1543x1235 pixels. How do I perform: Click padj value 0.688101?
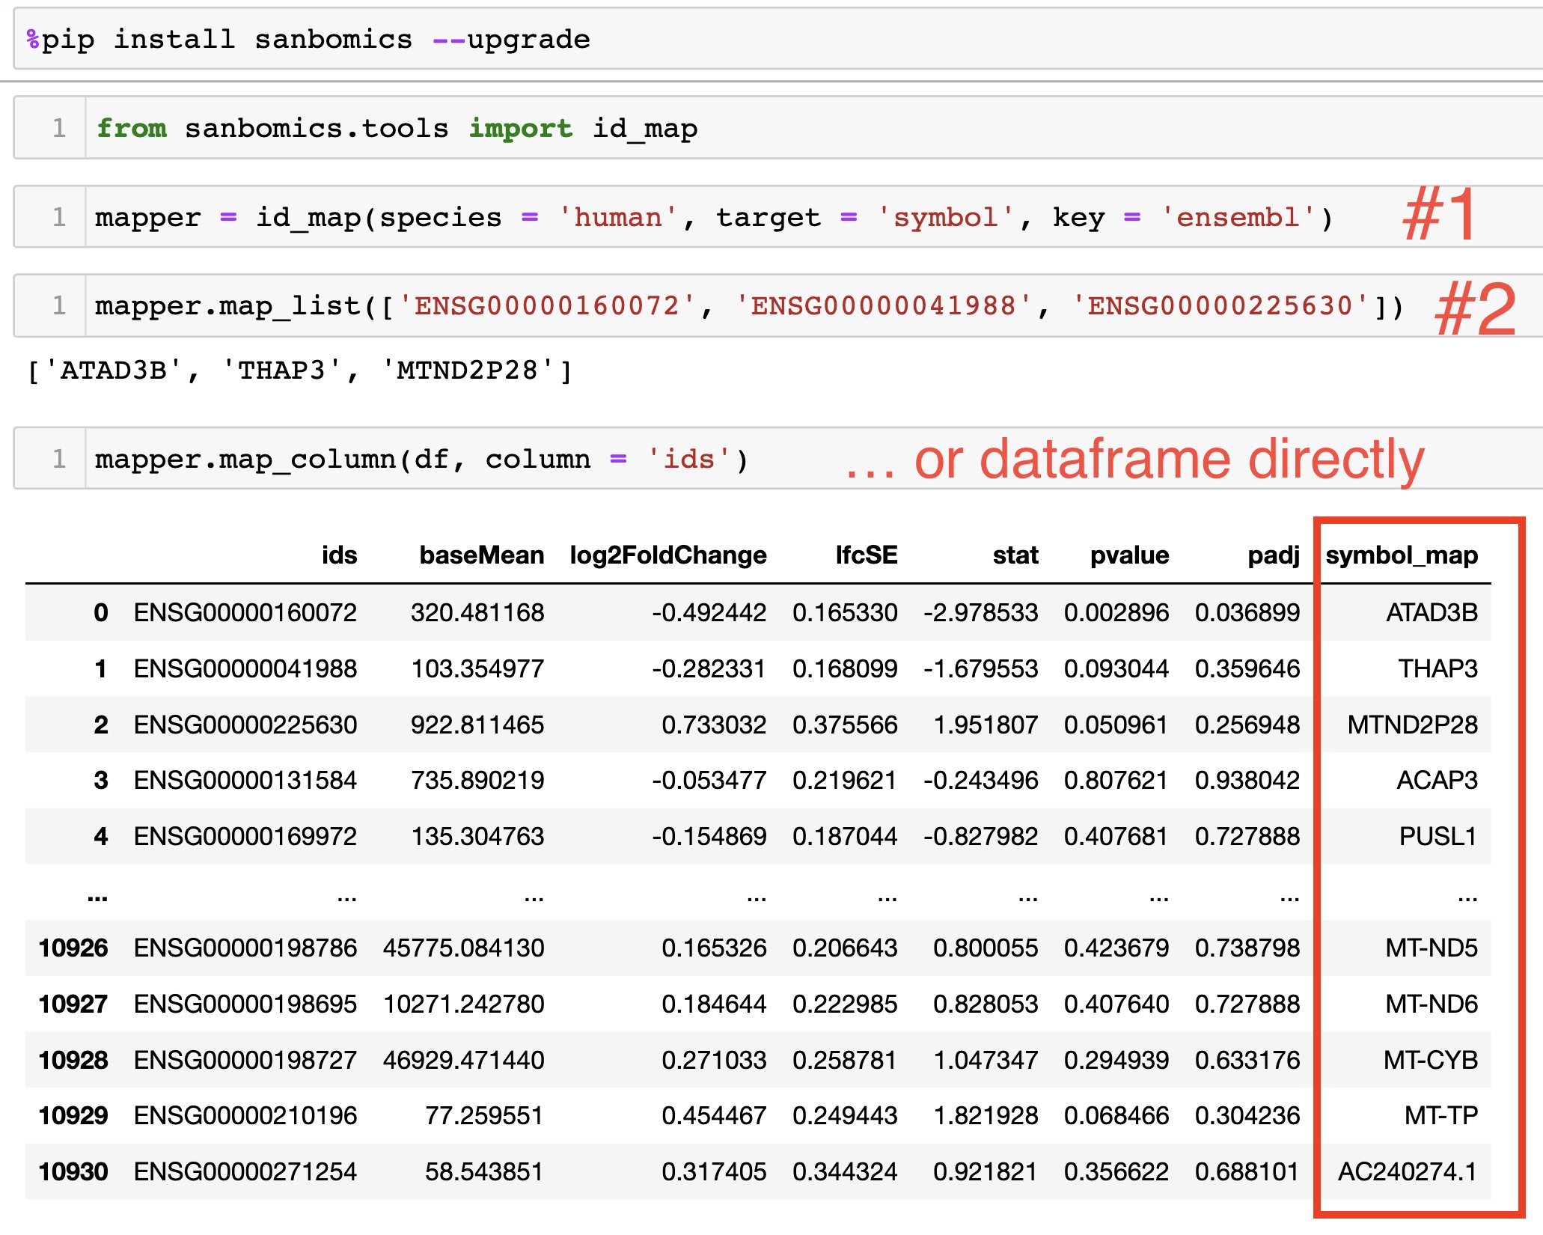pyautogui.click(x=1247, y=1171)
